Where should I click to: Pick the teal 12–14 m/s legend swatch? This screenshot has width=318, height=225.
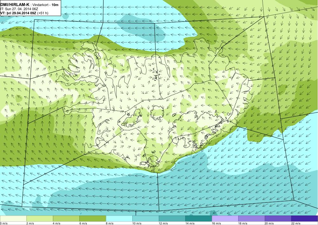click(172, 219)
